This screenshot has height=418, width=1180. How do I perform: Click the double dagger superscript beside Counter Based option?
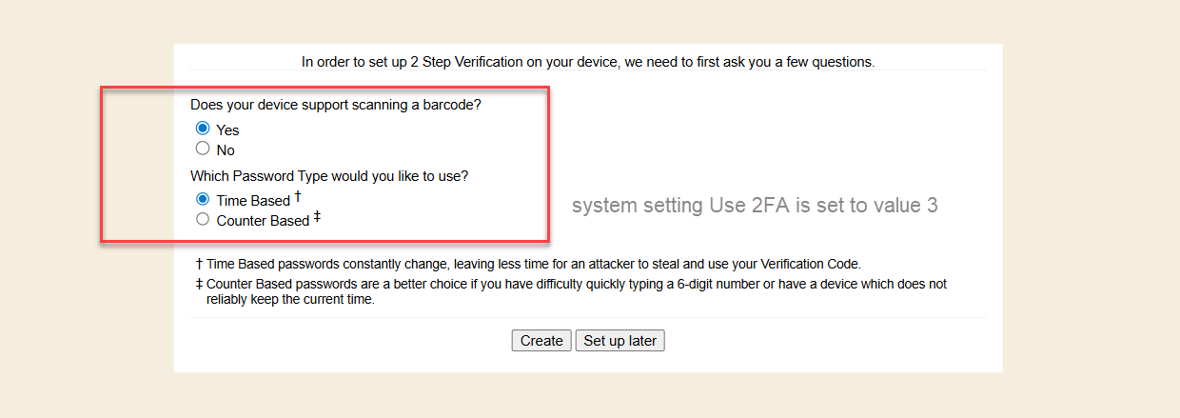(317, 216)
